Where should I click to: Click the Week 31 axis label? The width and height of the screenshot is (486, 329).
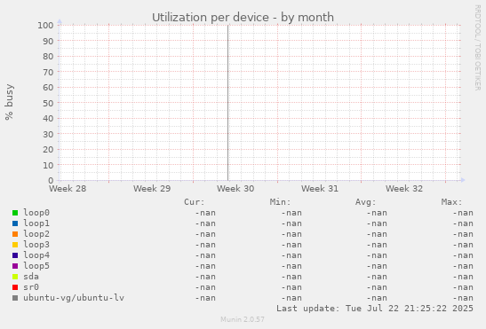[x=320, y=189]
